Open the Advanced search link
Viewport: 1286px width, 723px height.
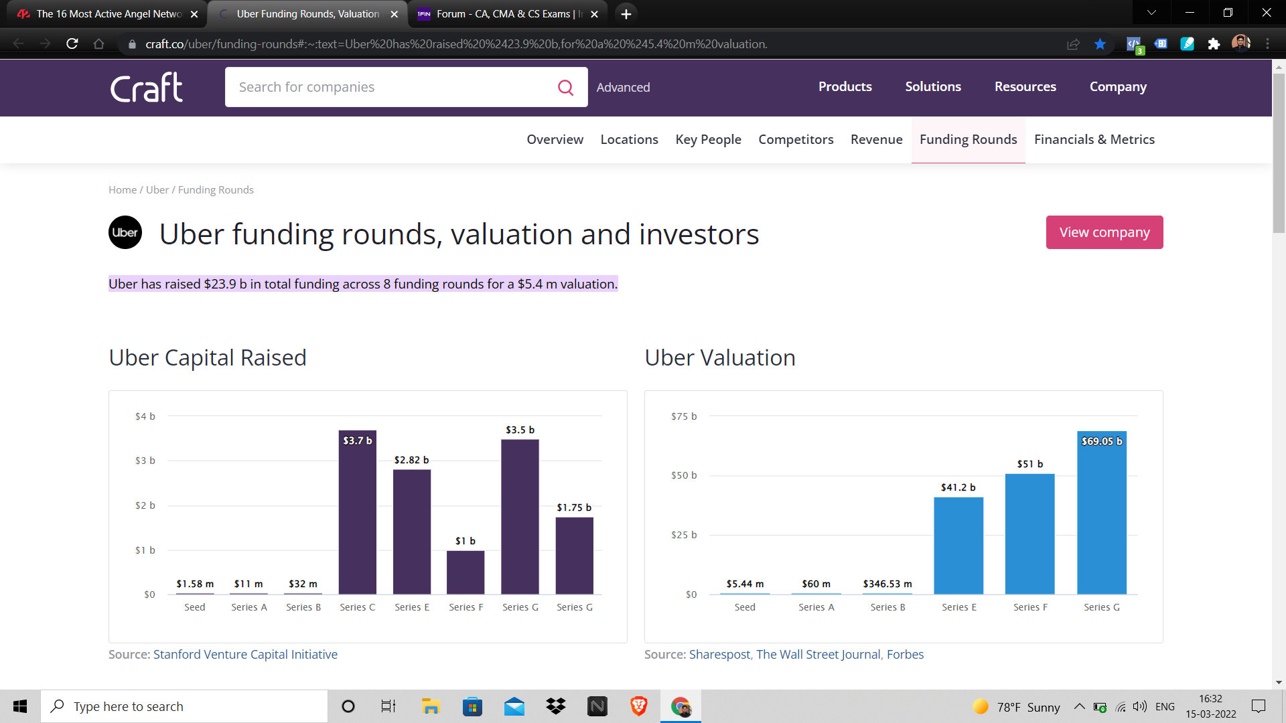click(623, 88)
